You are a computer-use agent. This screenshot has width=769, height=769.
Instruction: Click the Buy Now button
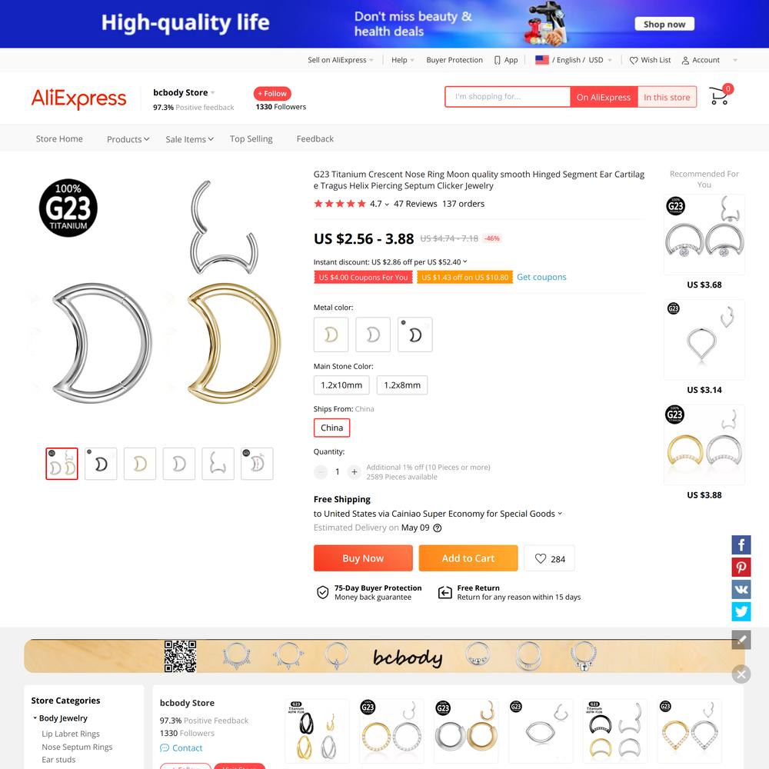click(363, 558)
